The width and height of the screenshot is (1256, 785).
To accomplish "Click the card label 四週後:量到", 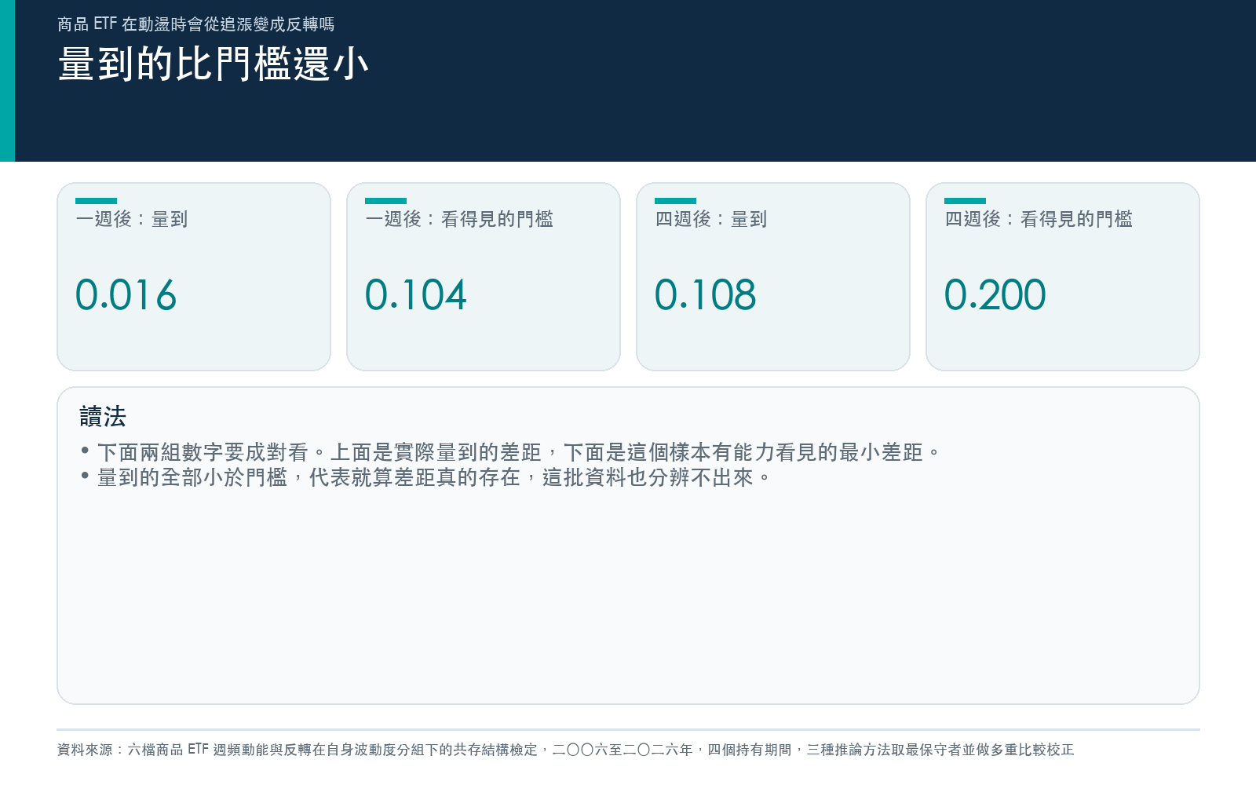I will [x=711, y=219].
